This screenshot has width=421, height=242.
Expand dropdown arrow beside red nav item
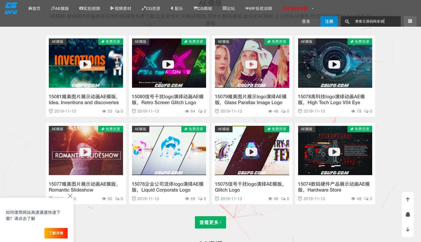[313, 9]
